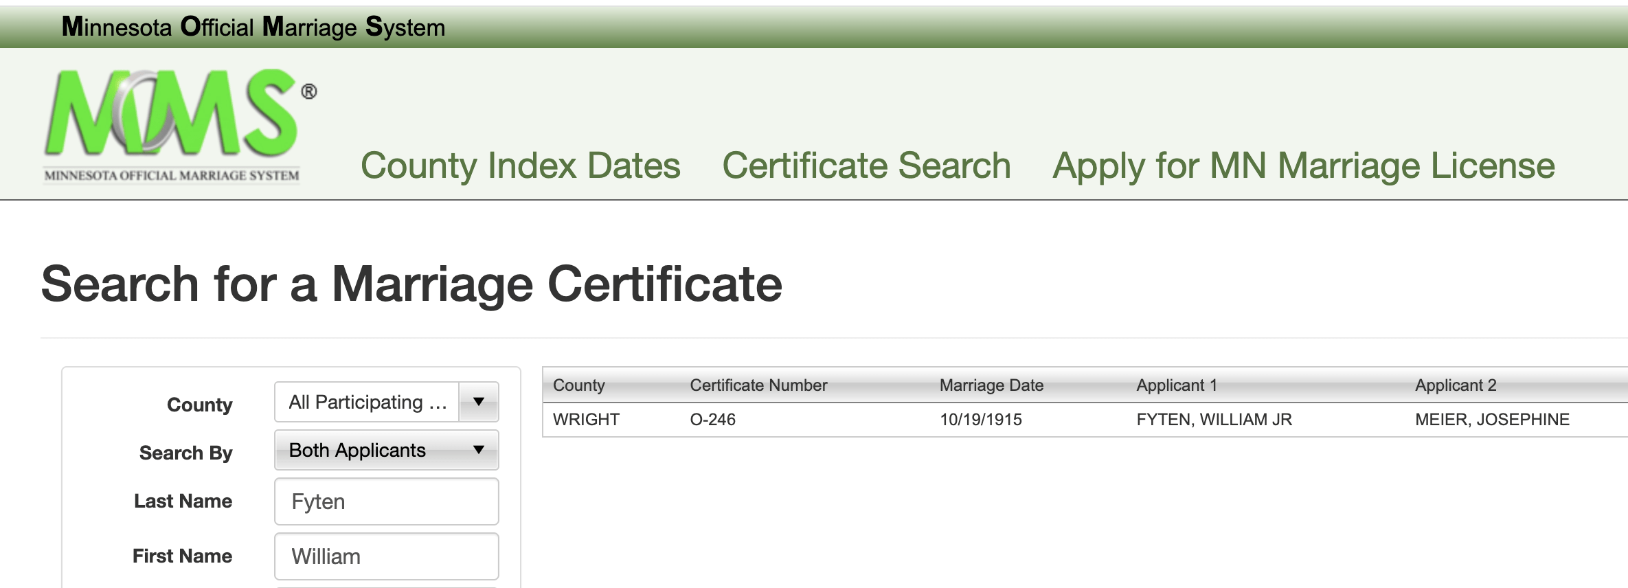The height and width of the screenshot is (588, 1628).
Task: Sort by Marriage Date column header
Action: click(991, 385)
